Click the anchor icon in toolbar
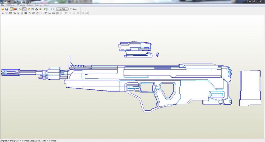265x142 pixels. click(x=36, y=9)
